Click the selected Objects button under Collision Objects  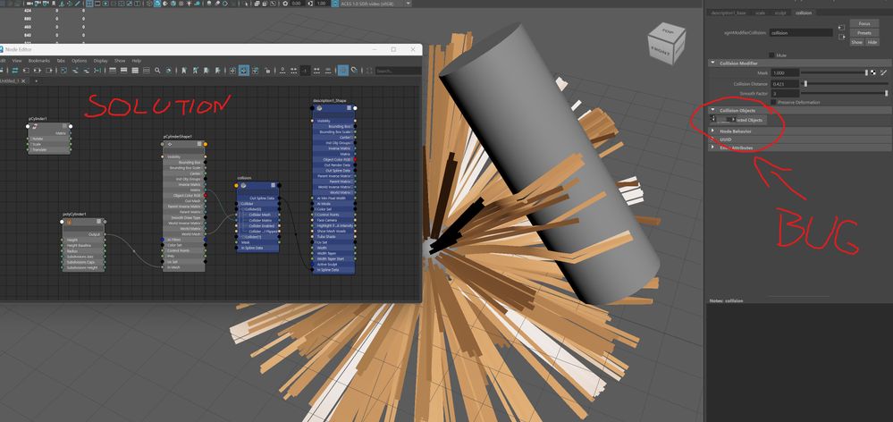(740, 120)
